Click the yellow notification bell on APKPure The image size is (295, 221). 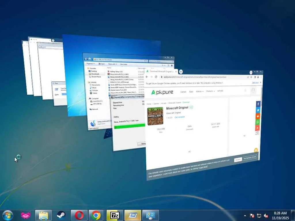(256, 150)
